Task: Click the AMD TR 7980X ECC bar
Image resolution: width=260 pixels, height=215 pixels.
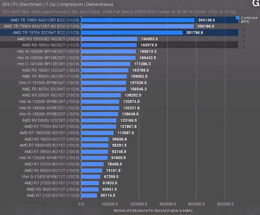Action: 138,20
